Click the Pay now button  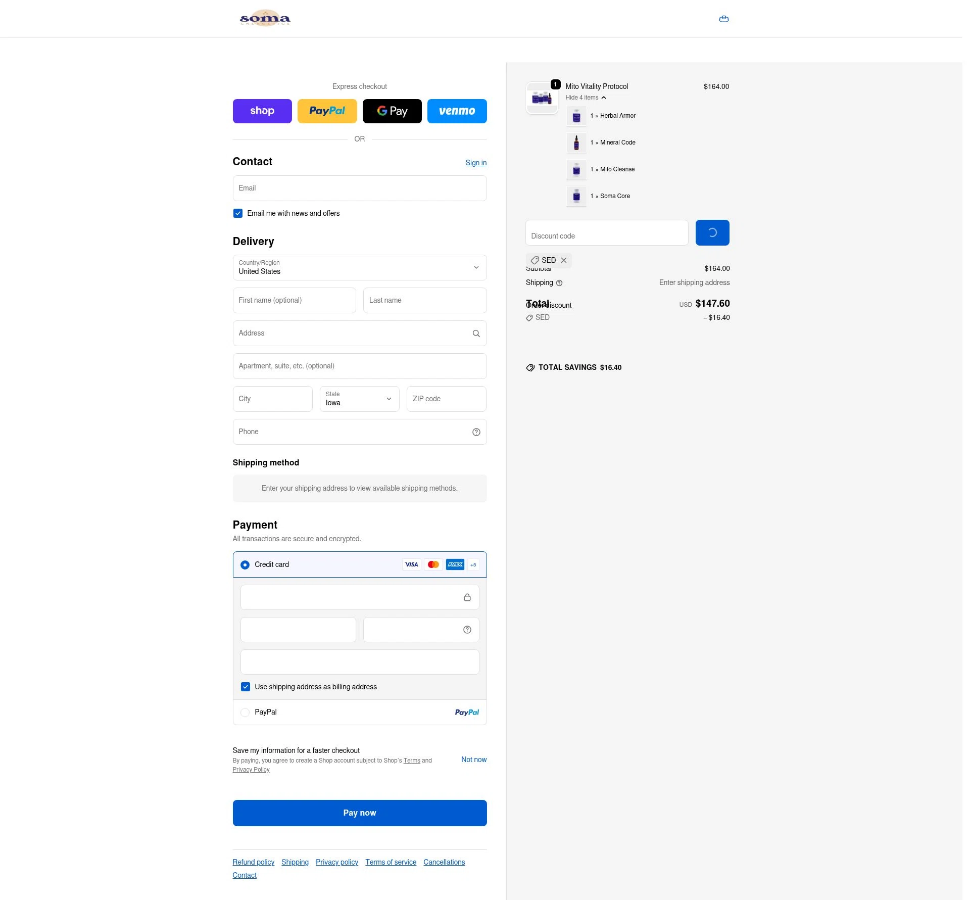click(360, 813)
